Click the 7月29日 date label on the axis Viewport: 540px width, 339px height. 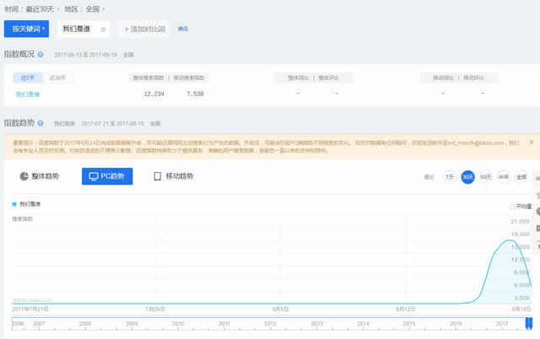[155, 309]
